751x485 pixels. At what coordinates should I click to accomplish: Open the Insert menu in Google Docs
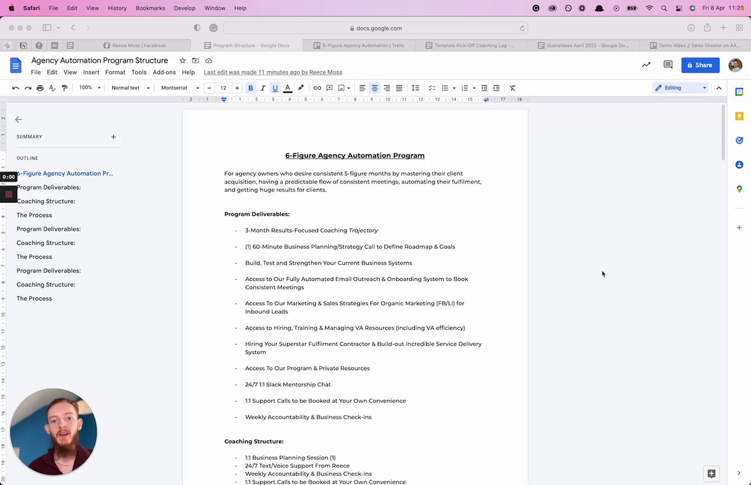coord(91,72)
